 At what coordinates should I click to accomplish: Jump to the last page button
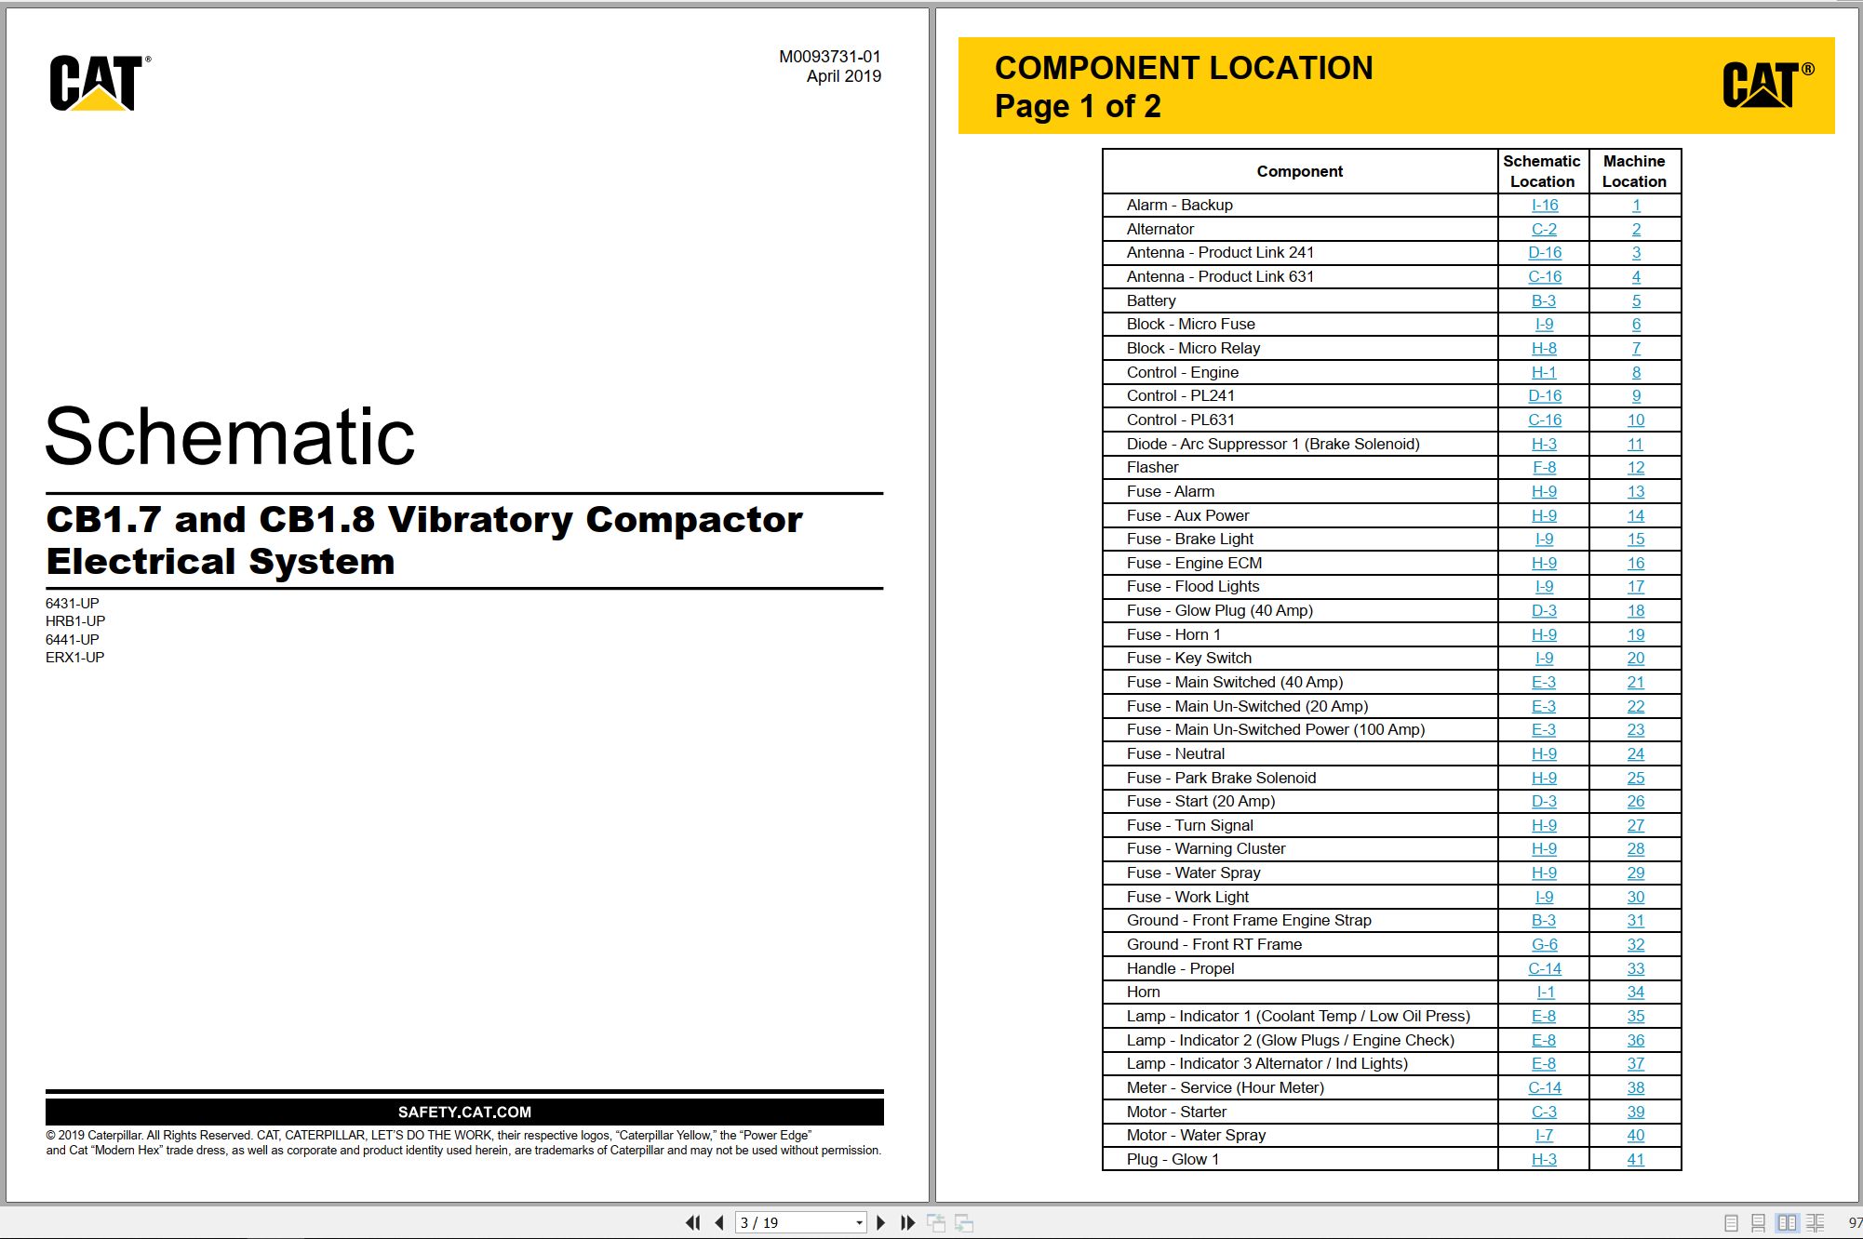coord(908,1222)
